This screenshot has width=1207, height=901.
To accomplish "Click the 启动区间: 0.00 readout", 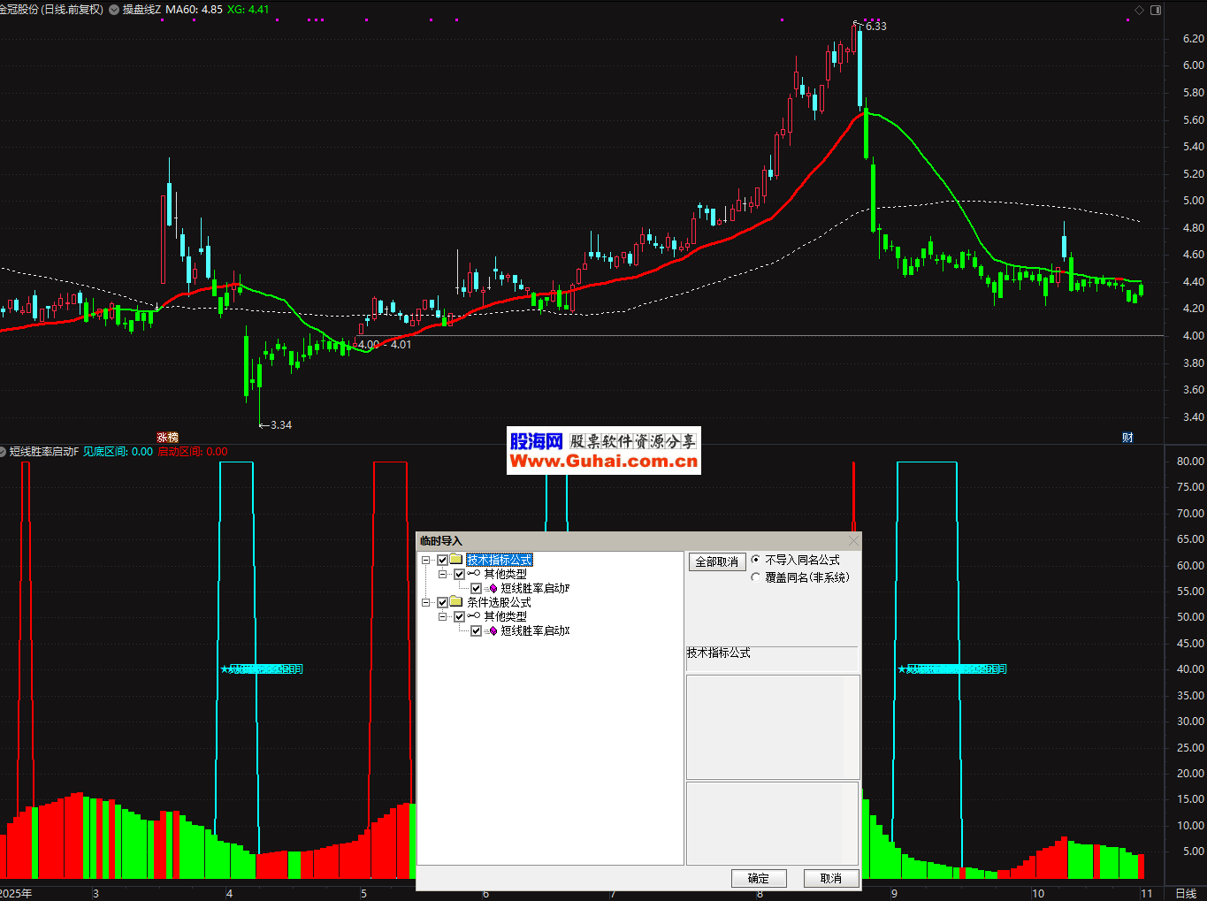I will click(x=193, y=452).
